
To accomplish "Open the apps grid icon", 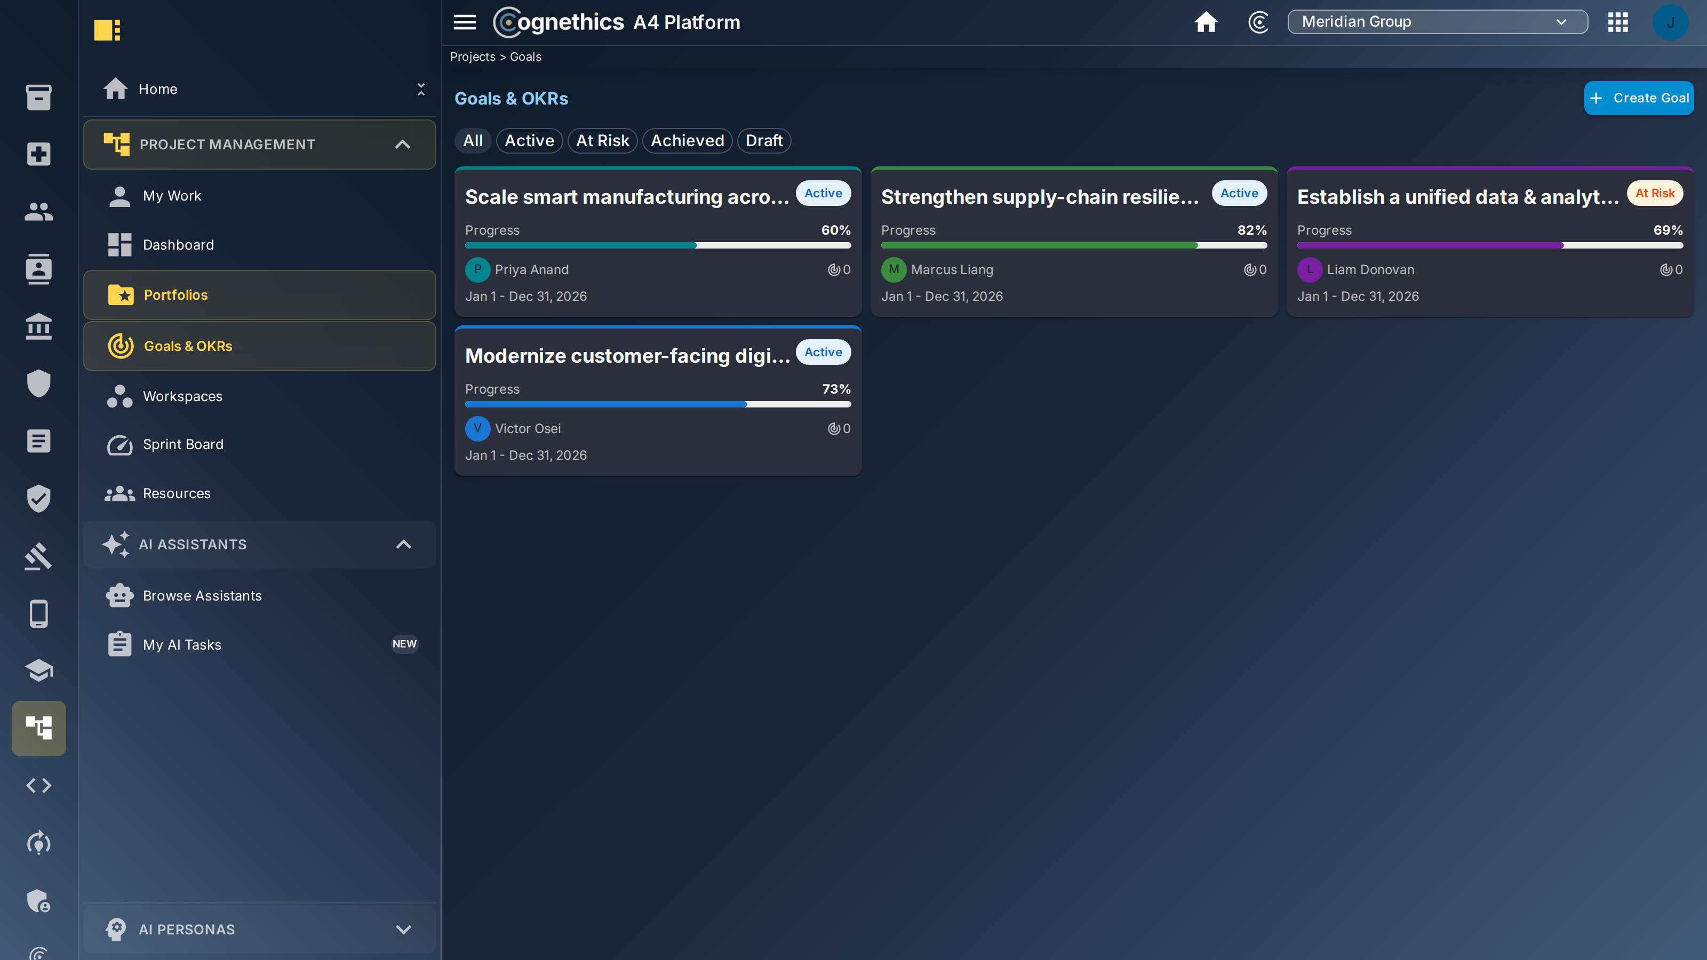I will pos(1617,22).
